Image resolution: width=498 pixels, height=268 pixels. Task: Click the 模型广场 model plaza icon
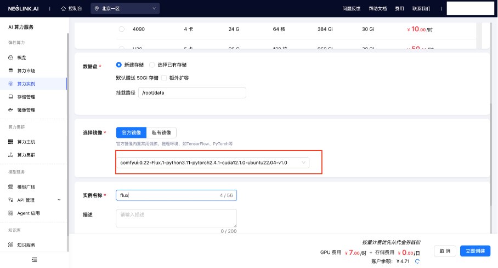[11, 187]
